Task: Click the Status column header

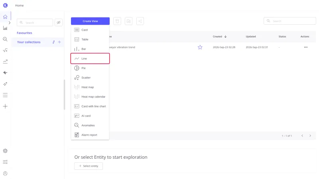Action: coord(282,37)
